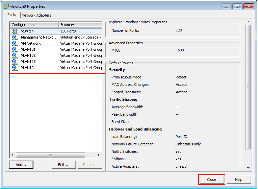Image resolution: width=258 pixels, height=189 pixels.
Task: Click the Security section heading
Action: (x=117, y=70)
